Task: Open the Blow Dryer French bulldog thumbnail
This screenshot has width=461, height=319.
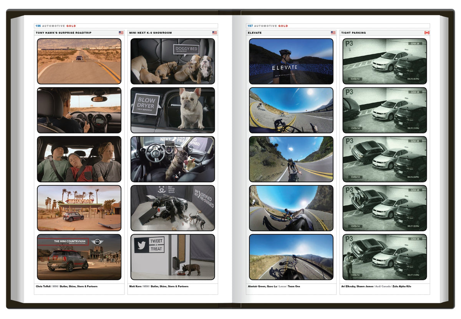Action: (172, 110)
